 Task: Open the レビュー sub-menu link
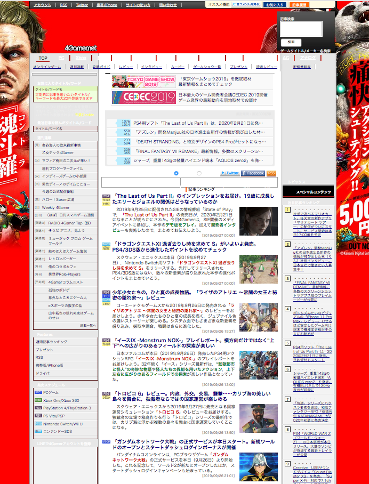coord(126,67)
